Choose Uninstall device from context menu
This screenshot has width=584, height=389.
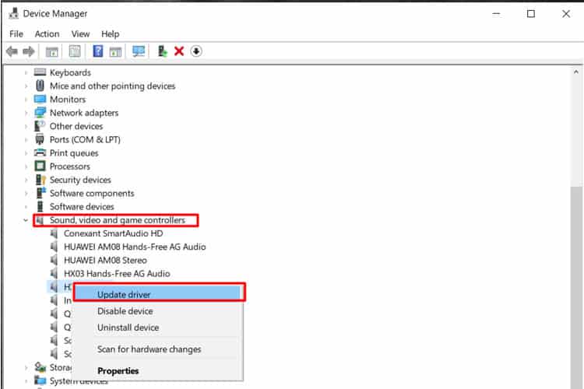(x=159, y=328)
